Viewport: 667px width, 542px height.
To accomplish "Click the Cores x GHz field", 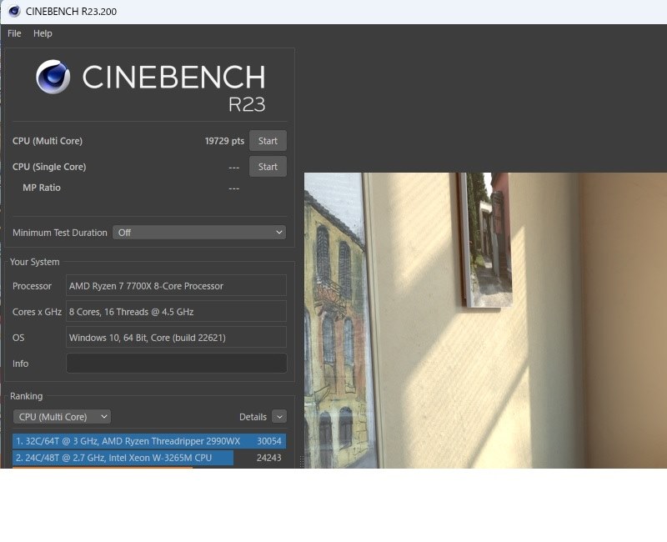I will pos(177,312).
